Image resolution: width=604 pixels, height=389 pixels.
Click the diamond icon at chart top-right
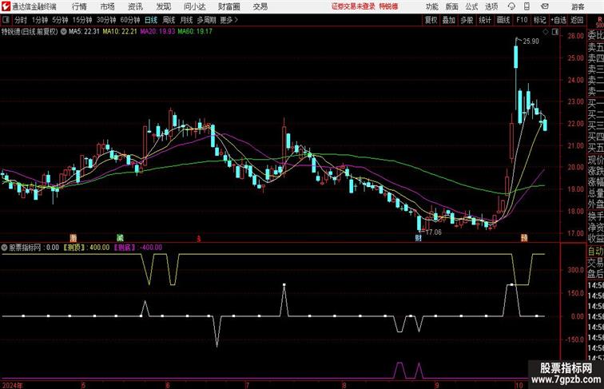point(546,32)
